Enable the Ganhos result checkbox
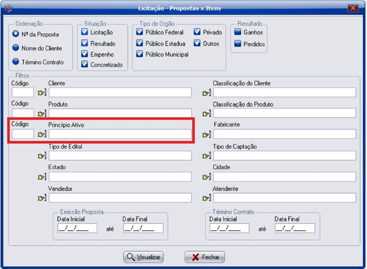The image size is (367, 269). coord(237,33)
